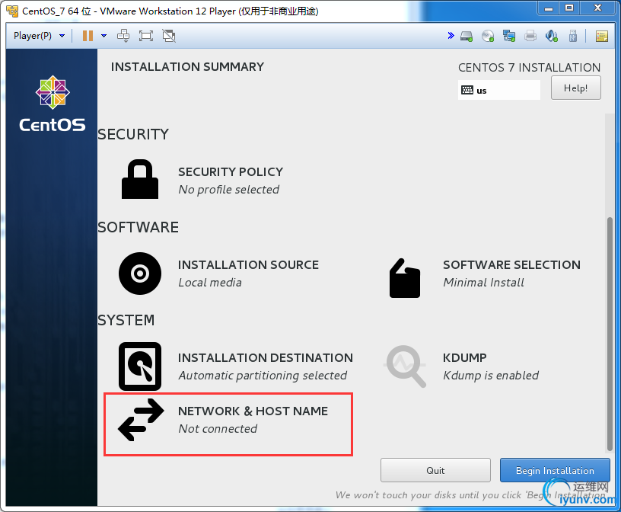Open the arrows Network & Host Name icon
The height and width of the screenshot is (512, 621).
[141, 420]
